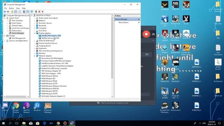
Task: Click the circular down-arrow toolbar icon
Action: [42, 12]
